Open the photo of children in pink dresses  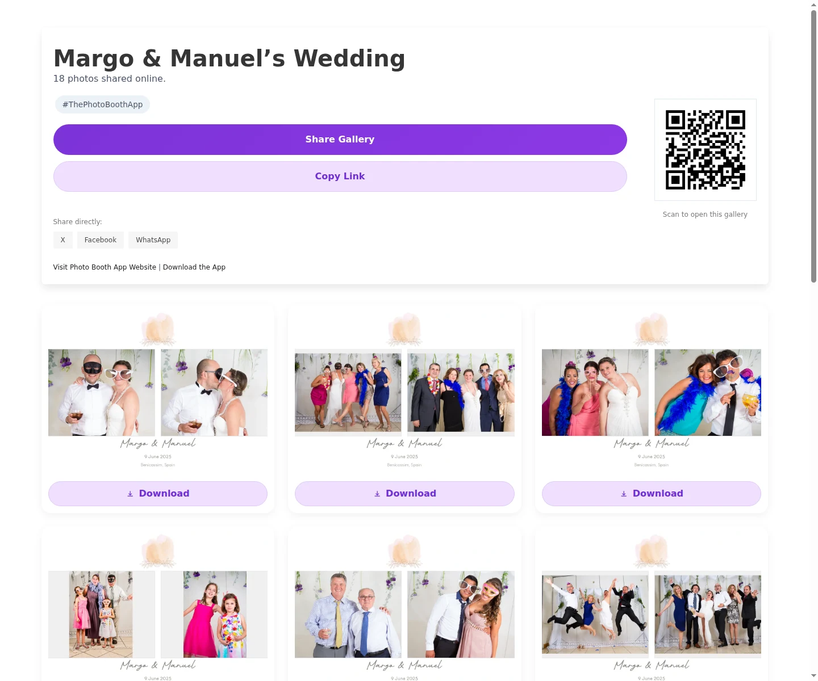158,607
